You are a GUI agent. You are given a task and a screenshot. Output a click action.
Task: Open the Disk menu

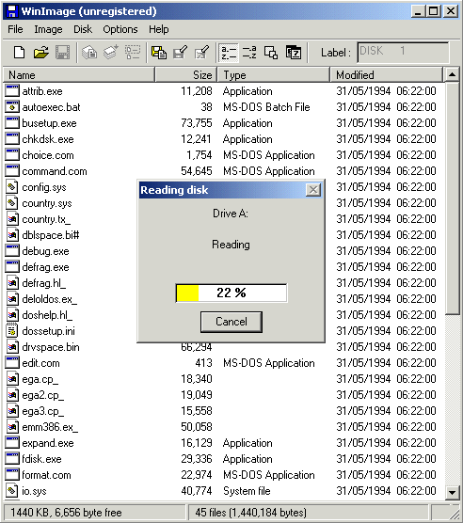pyautogui.click(x=83, y=29)
